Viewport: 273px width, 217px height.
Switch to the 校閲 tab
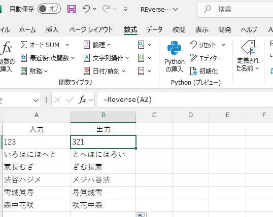[x=179, y=29]
